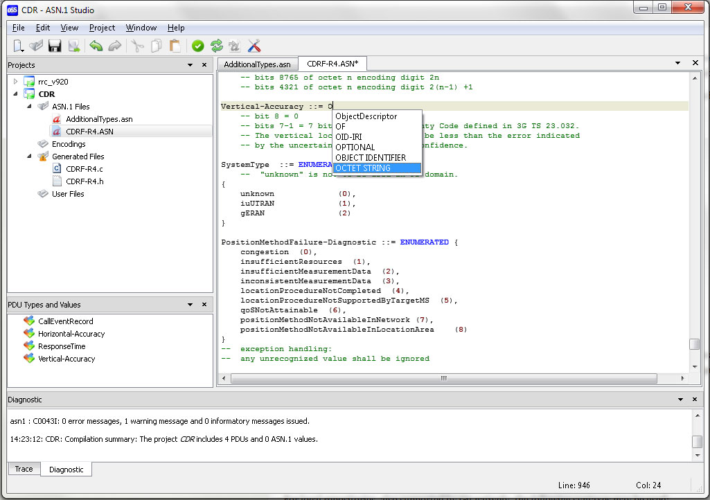Open the Diagnostic panel dropdown arrow
710x500 pixels.
pos(680,400)
